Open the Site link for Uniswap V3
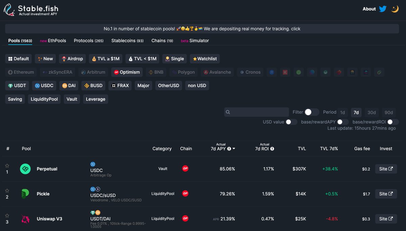This screenshot has height=231, width=406. pyautogui.click(x=386, y=219)
